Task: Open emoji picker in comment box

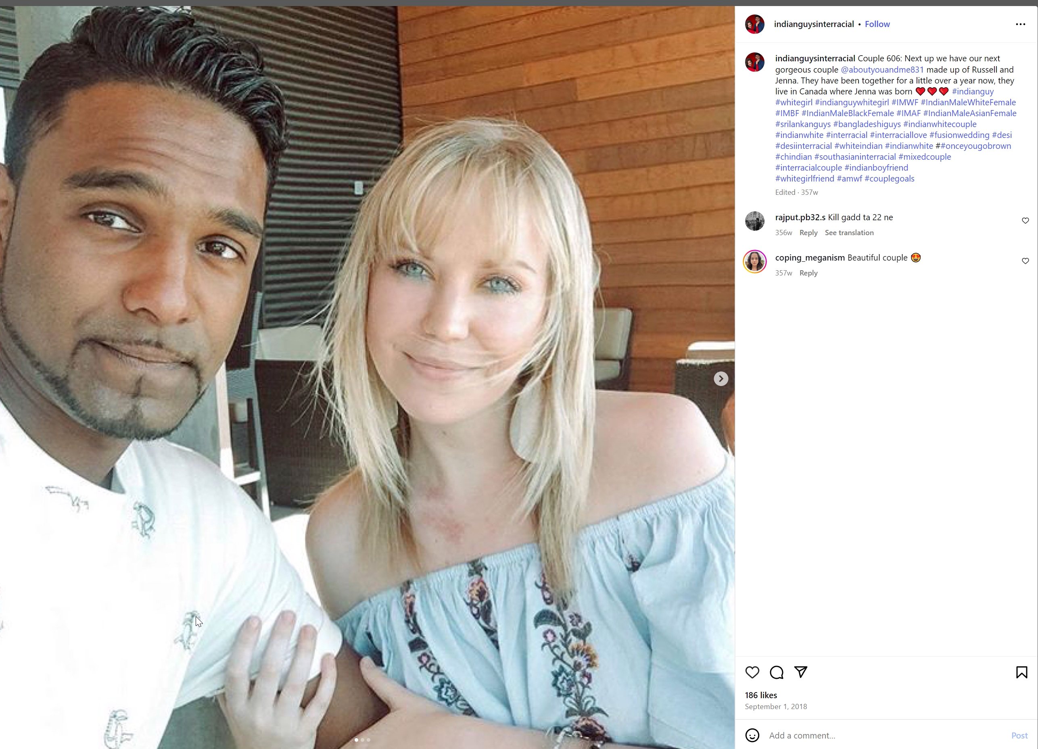Action: point(752,735)
